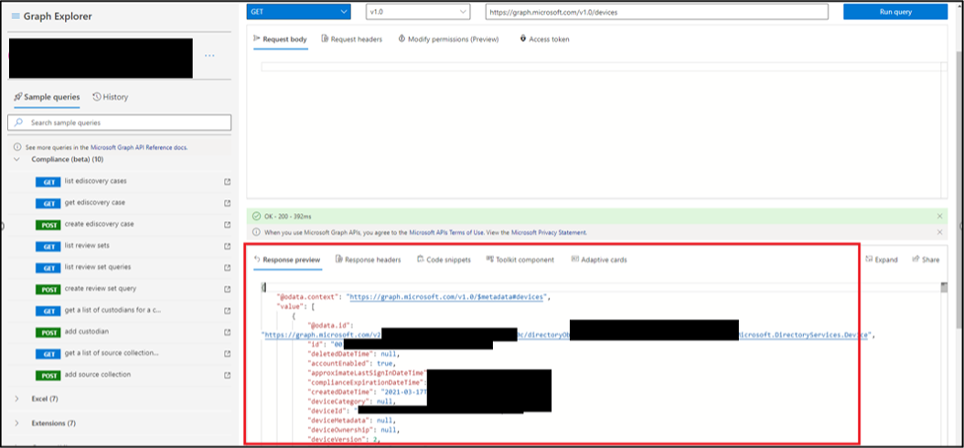Open external link icon for list review set queries
Screen dimensions: 964x448
pos(228,267)
